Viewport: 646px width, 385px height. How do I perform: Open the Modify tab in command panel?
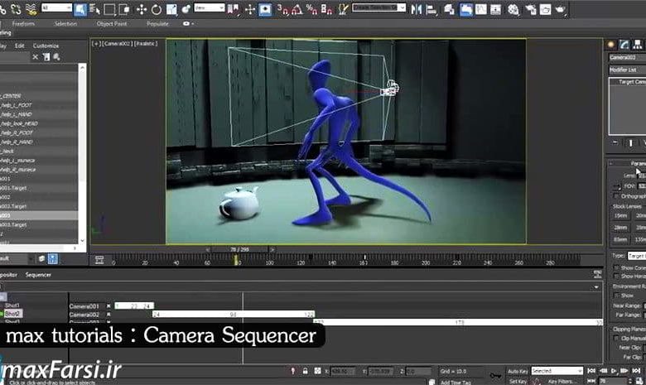624,45
